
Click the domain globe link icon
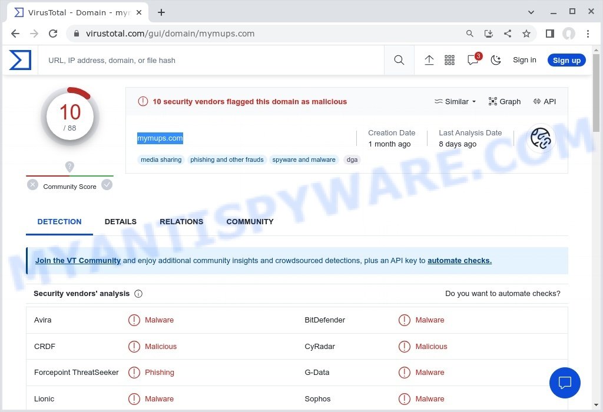coord(541,138)
